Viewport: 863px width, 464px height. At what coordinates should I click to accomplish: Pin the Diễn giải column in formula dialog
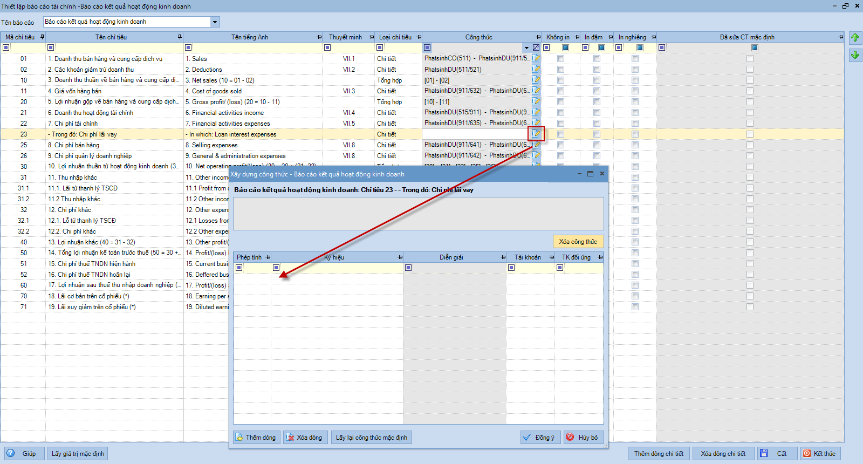(x=503, y=257)
